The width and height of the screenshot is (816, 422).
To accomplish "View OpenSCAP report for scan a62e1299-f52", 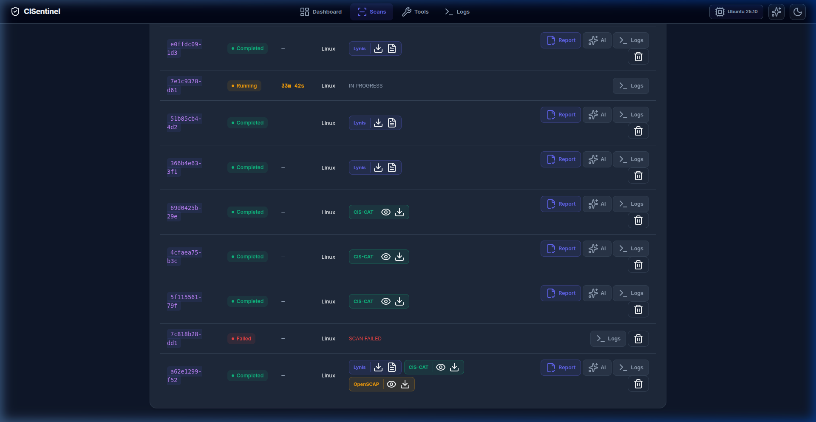I will pos(391,384).
